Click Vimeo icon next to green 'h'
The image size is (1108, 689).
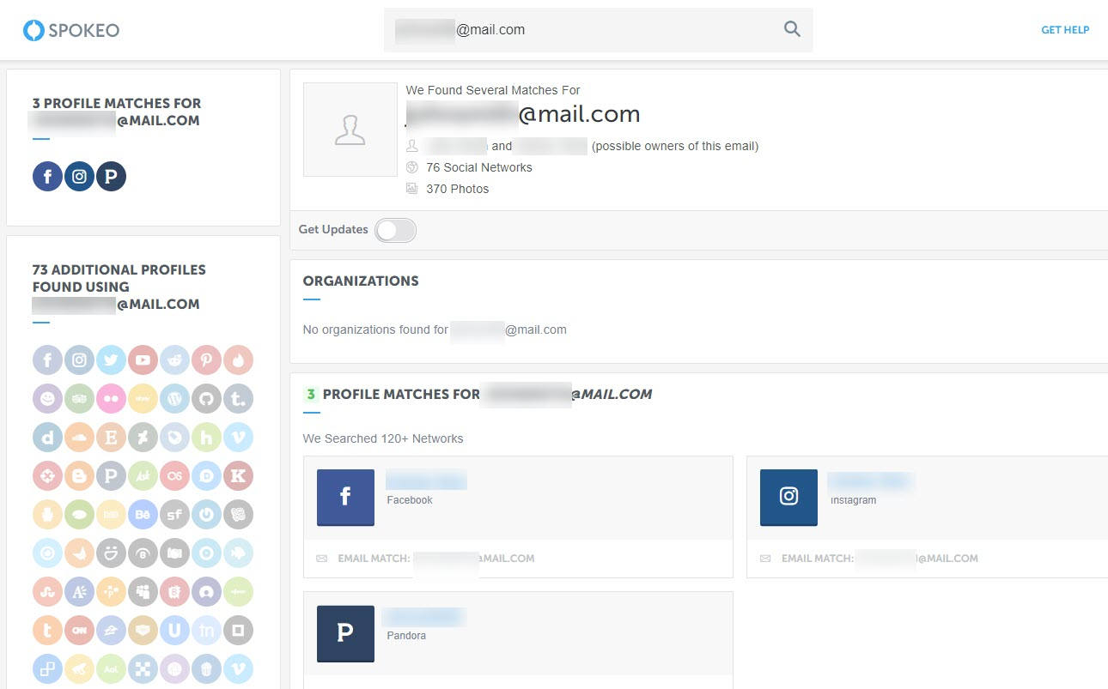[x=238, y=438]
